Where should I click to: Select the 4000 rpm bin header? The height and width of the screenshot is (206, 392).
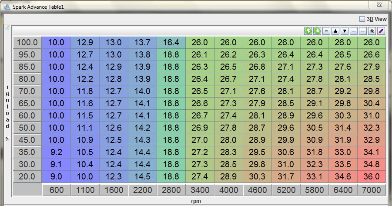(x=228, y=190)
